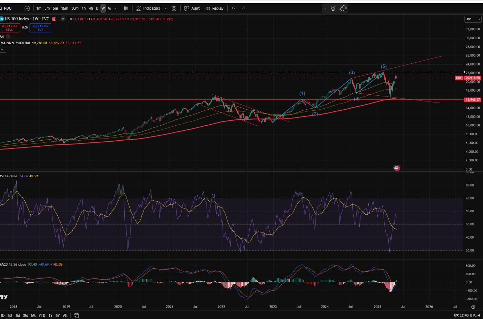
Task: Click the US 100 Index · 1W · TVC title
Action: [27, 19]
